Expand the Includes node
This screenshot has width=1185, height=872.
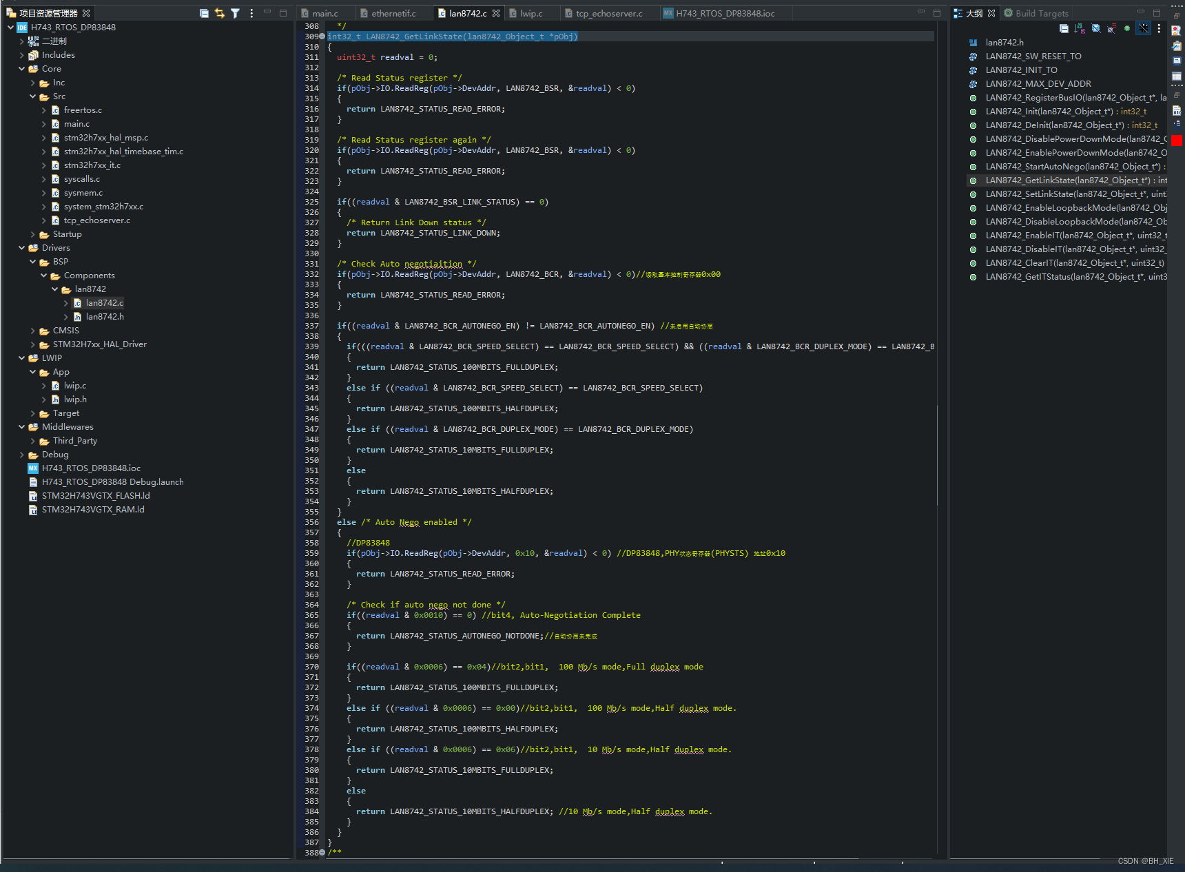click(22, 55)
